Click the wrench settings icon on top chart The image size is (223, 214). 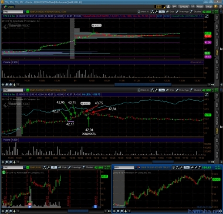point(156,12)
